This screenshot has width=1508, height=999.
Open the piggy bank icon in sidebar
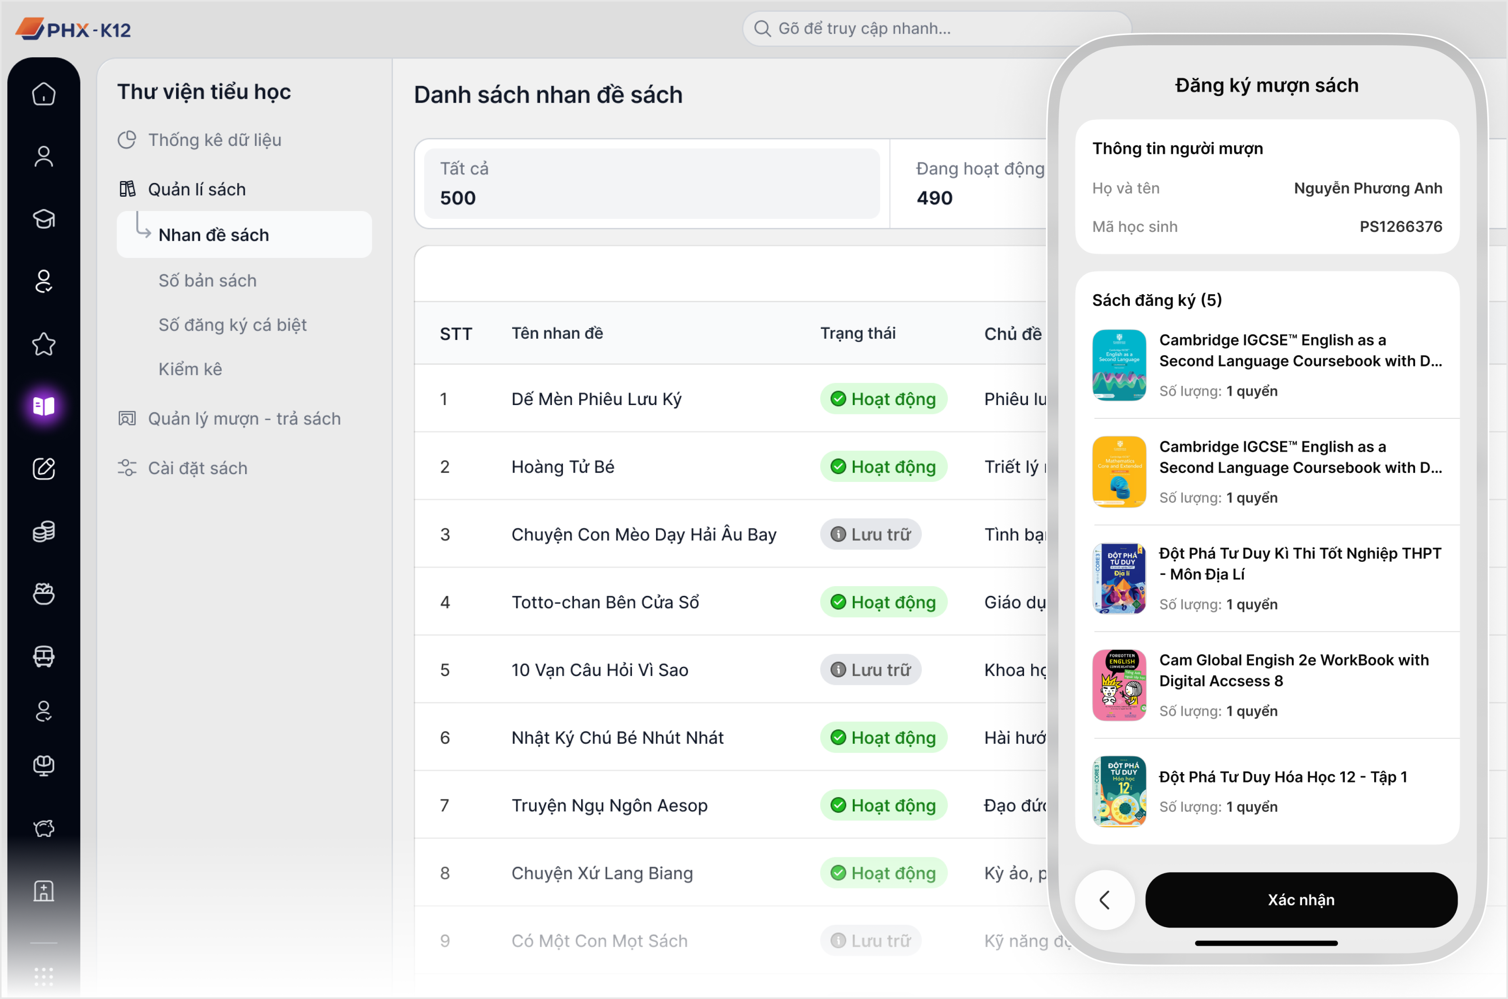pyautogui.click(x=43, y=828)
